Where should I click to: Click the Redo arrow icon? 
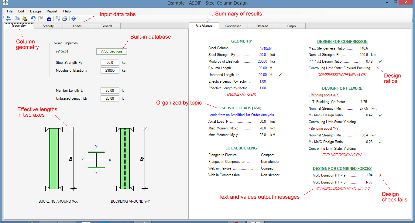point(40,19)
